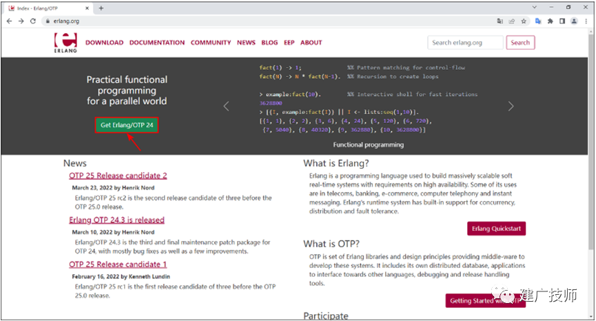Toggle the browser side panel icon
Screen dimensions: 596x321
click(562, 21)
